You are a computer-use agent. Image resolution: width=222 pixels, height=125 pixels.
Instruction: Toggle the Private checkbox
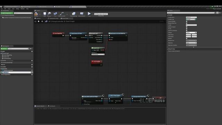187,29
